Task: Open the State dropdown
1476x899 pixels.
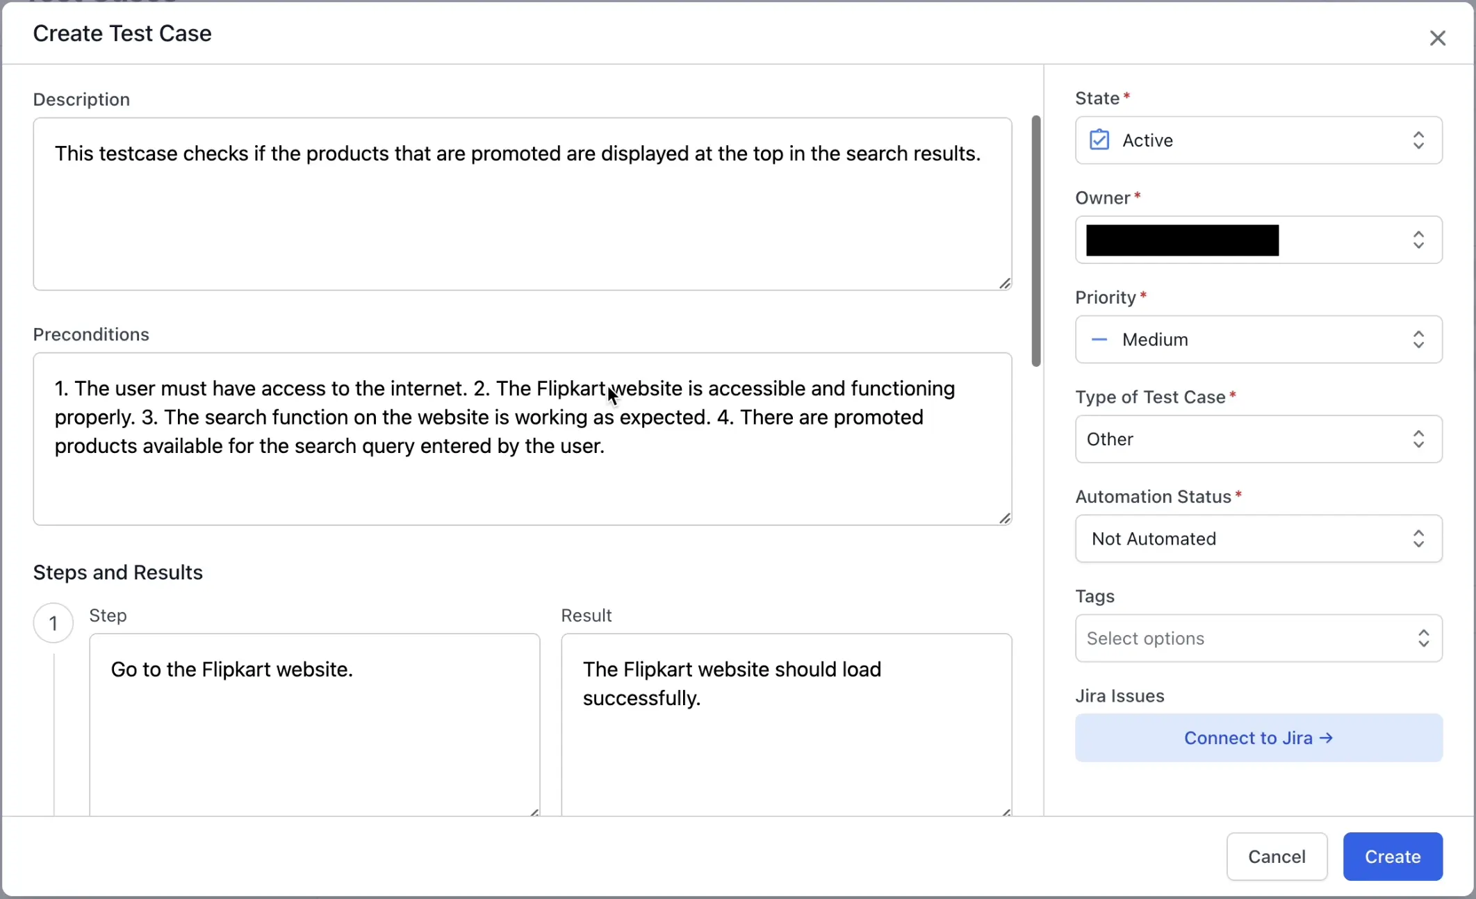Action: (1258, 140)
